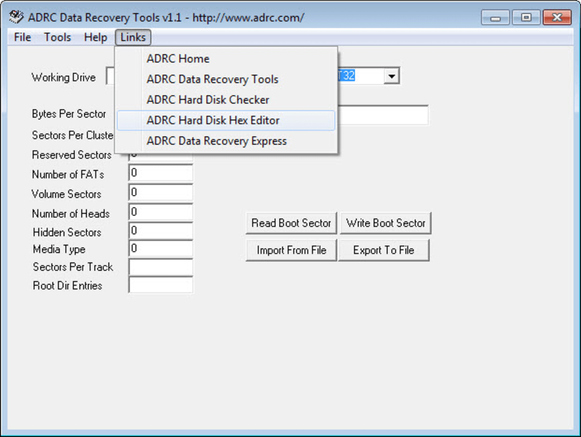The width and height of the screenshot is (581, 437).
Task: Click Import From File button
Action: point(291,250)
